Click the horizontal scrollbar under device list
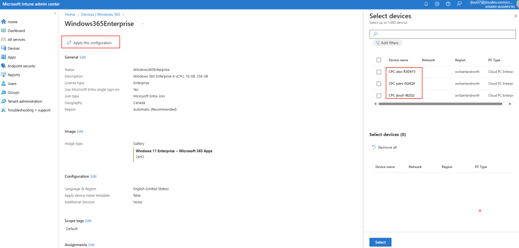This screenshot has height=248, width=519. [440, 104]
